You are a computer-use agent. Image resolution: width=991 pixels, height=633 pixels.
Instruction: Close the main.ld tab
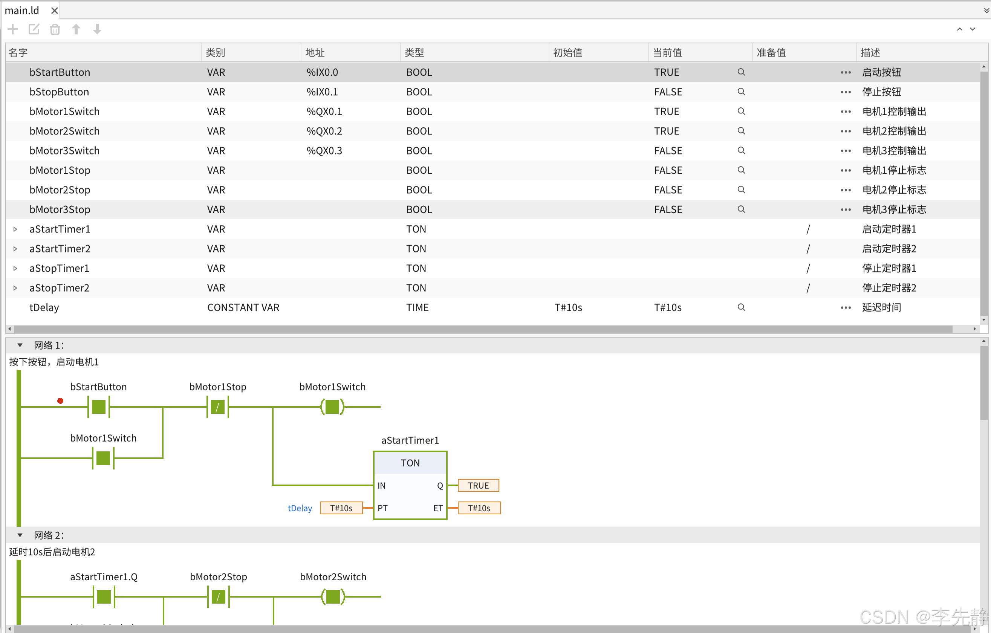pos(54,10)
